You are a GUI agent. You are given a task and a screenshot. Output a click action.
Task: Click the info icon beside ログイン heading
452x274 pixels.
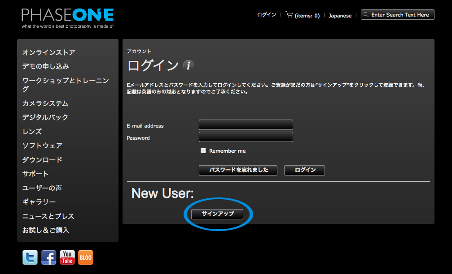(x=189, y=66)
